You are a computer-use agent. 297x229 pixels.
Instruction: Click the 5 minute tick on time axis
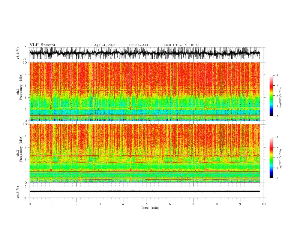[147, 204]
